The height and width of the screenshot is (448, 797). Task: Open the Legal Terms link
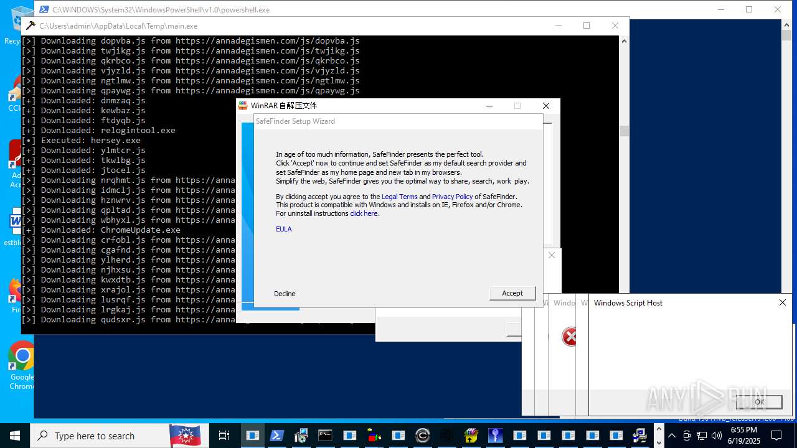400,197
